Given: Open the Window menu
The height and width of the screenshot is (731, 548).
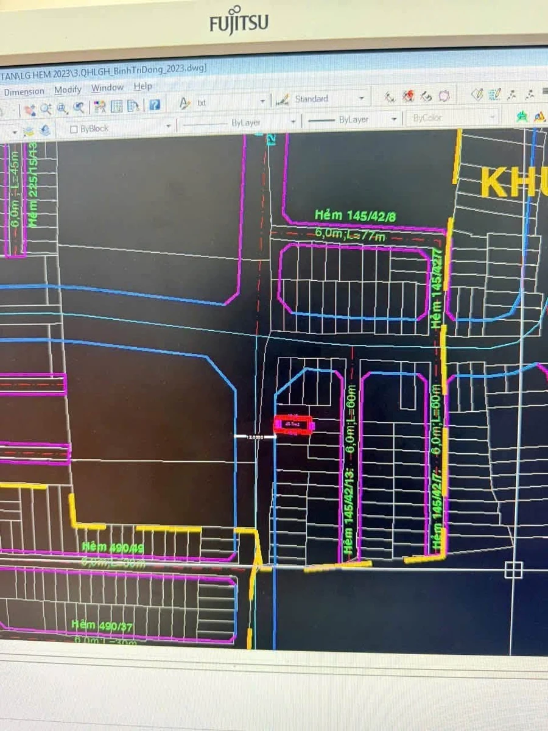Looking at the screenshot, I should [107, 88].
